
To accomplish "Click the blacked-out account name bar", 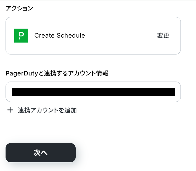I will (93, 92).
